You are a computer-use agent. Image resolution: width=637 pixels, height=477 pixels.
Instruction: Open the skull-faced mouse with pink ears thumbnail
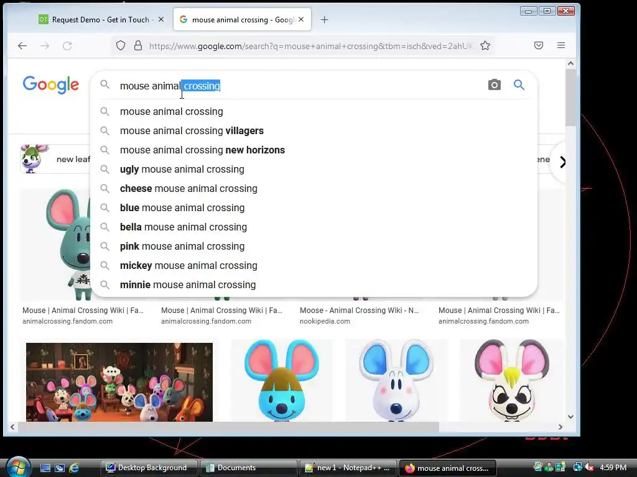511,381
